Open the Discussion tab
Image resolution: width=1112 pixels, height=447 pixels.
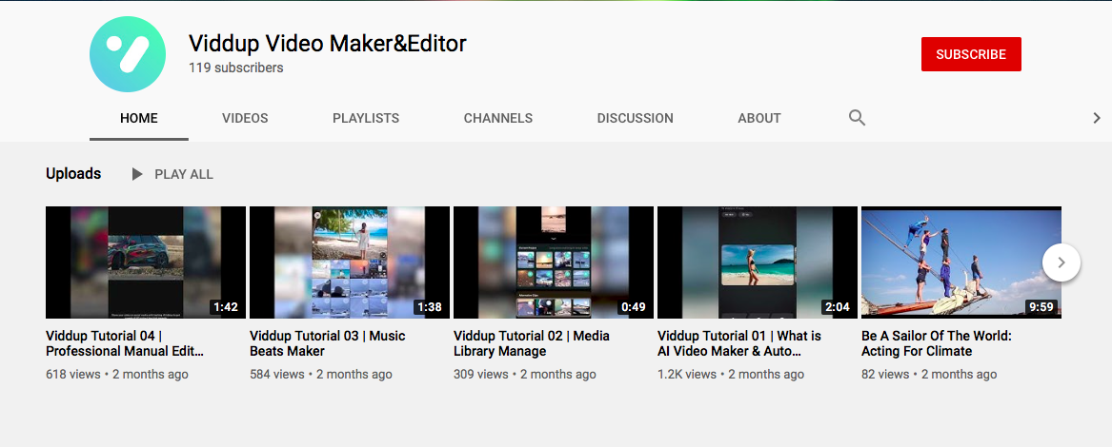(635, 119)
